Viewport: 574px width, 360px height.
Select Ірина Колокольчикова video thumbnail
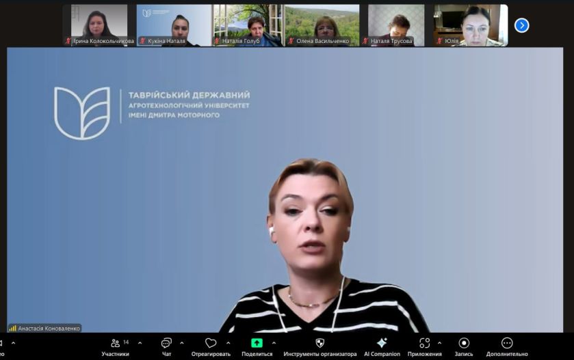point(99,25)
